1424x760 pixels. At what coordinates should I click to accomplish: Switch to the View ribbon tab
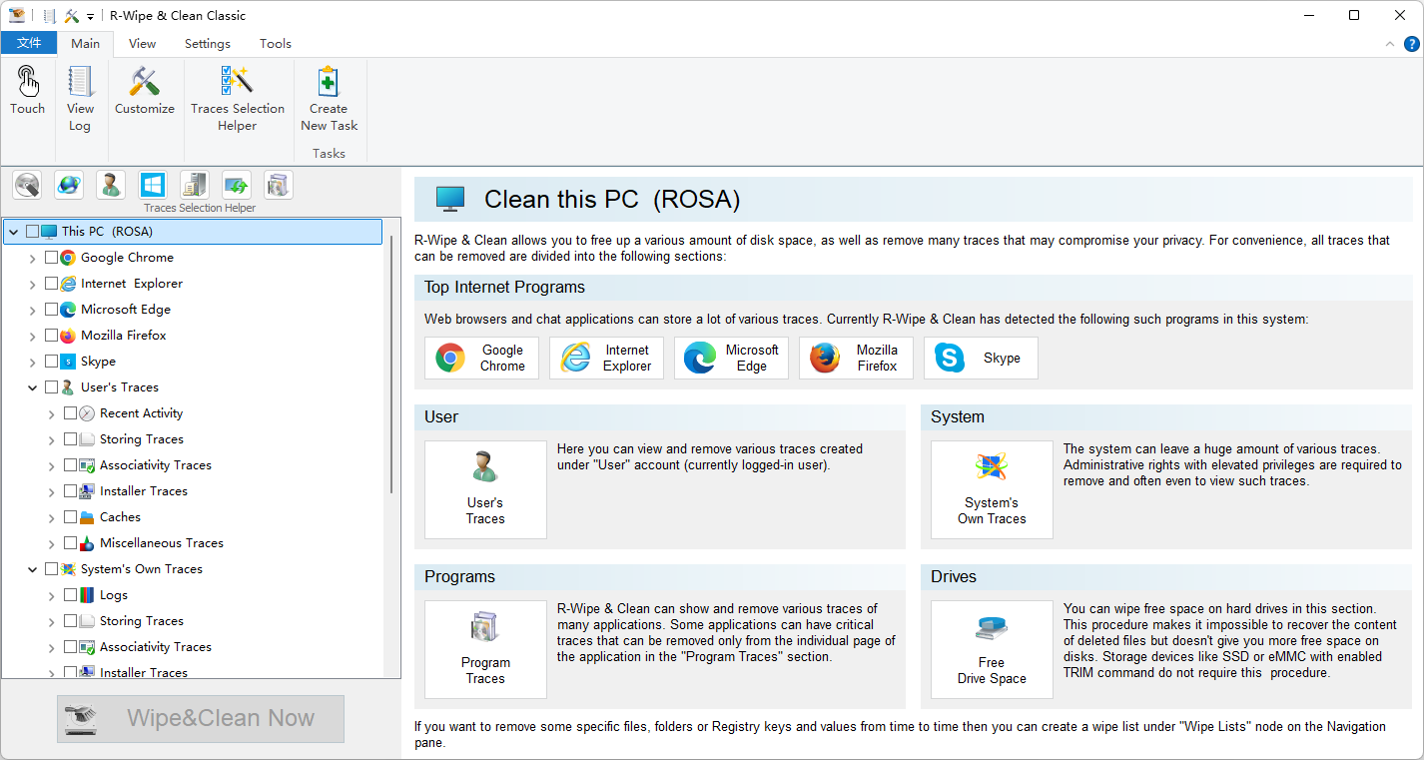coord(143,43)
